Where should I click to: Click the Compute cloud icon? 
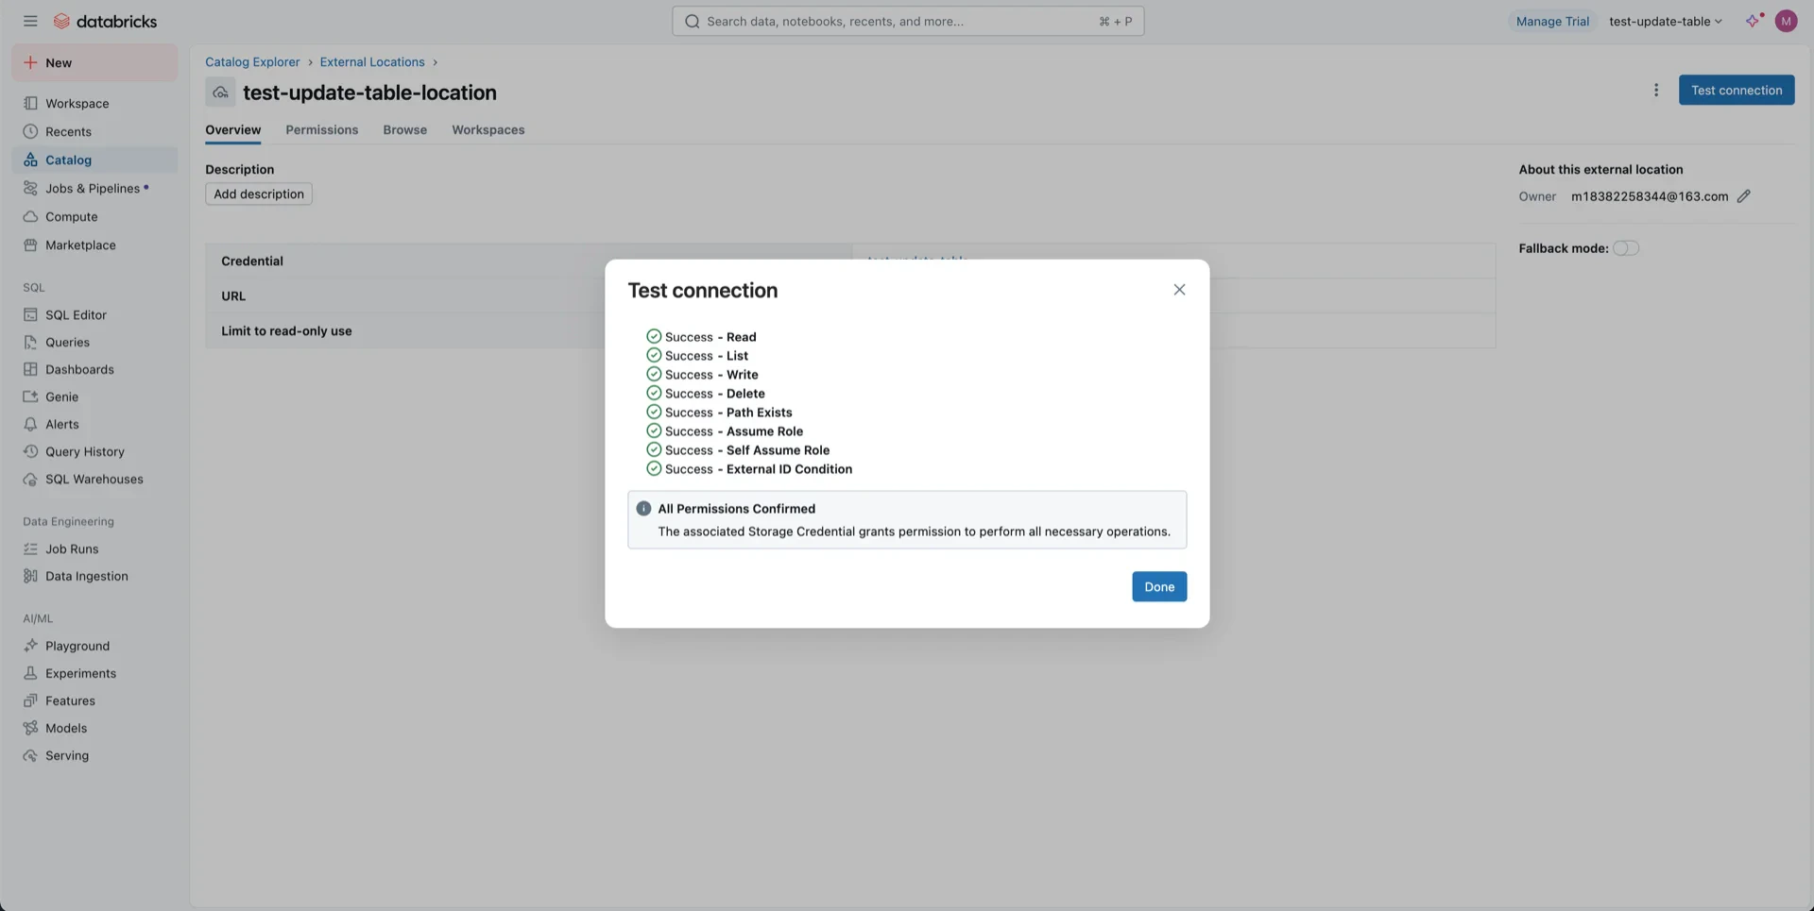[x=30, y=217]
